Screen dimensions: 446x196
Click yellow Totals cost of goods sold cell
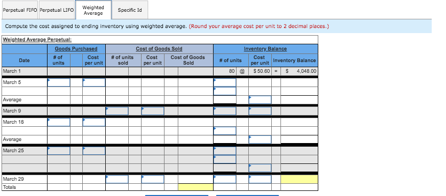click(195, 187)
